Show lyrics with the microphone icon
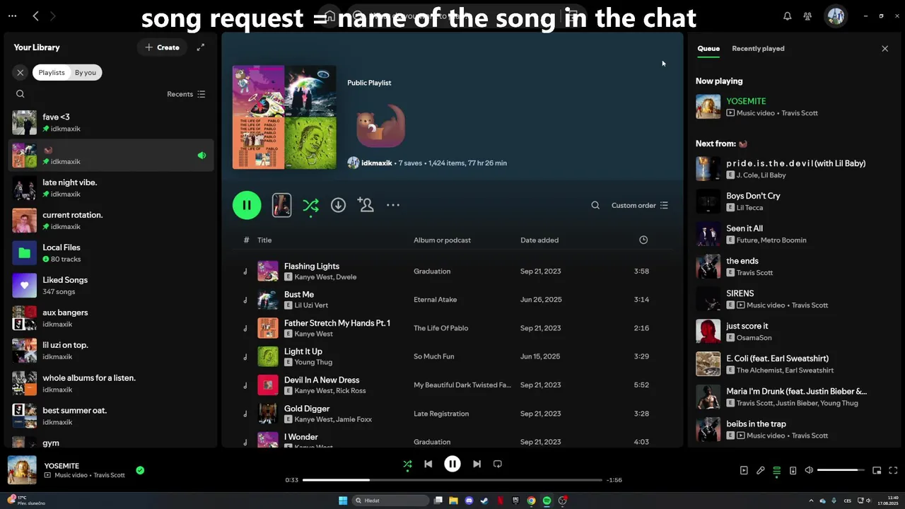Screen dimensions: 905x509 760,470
